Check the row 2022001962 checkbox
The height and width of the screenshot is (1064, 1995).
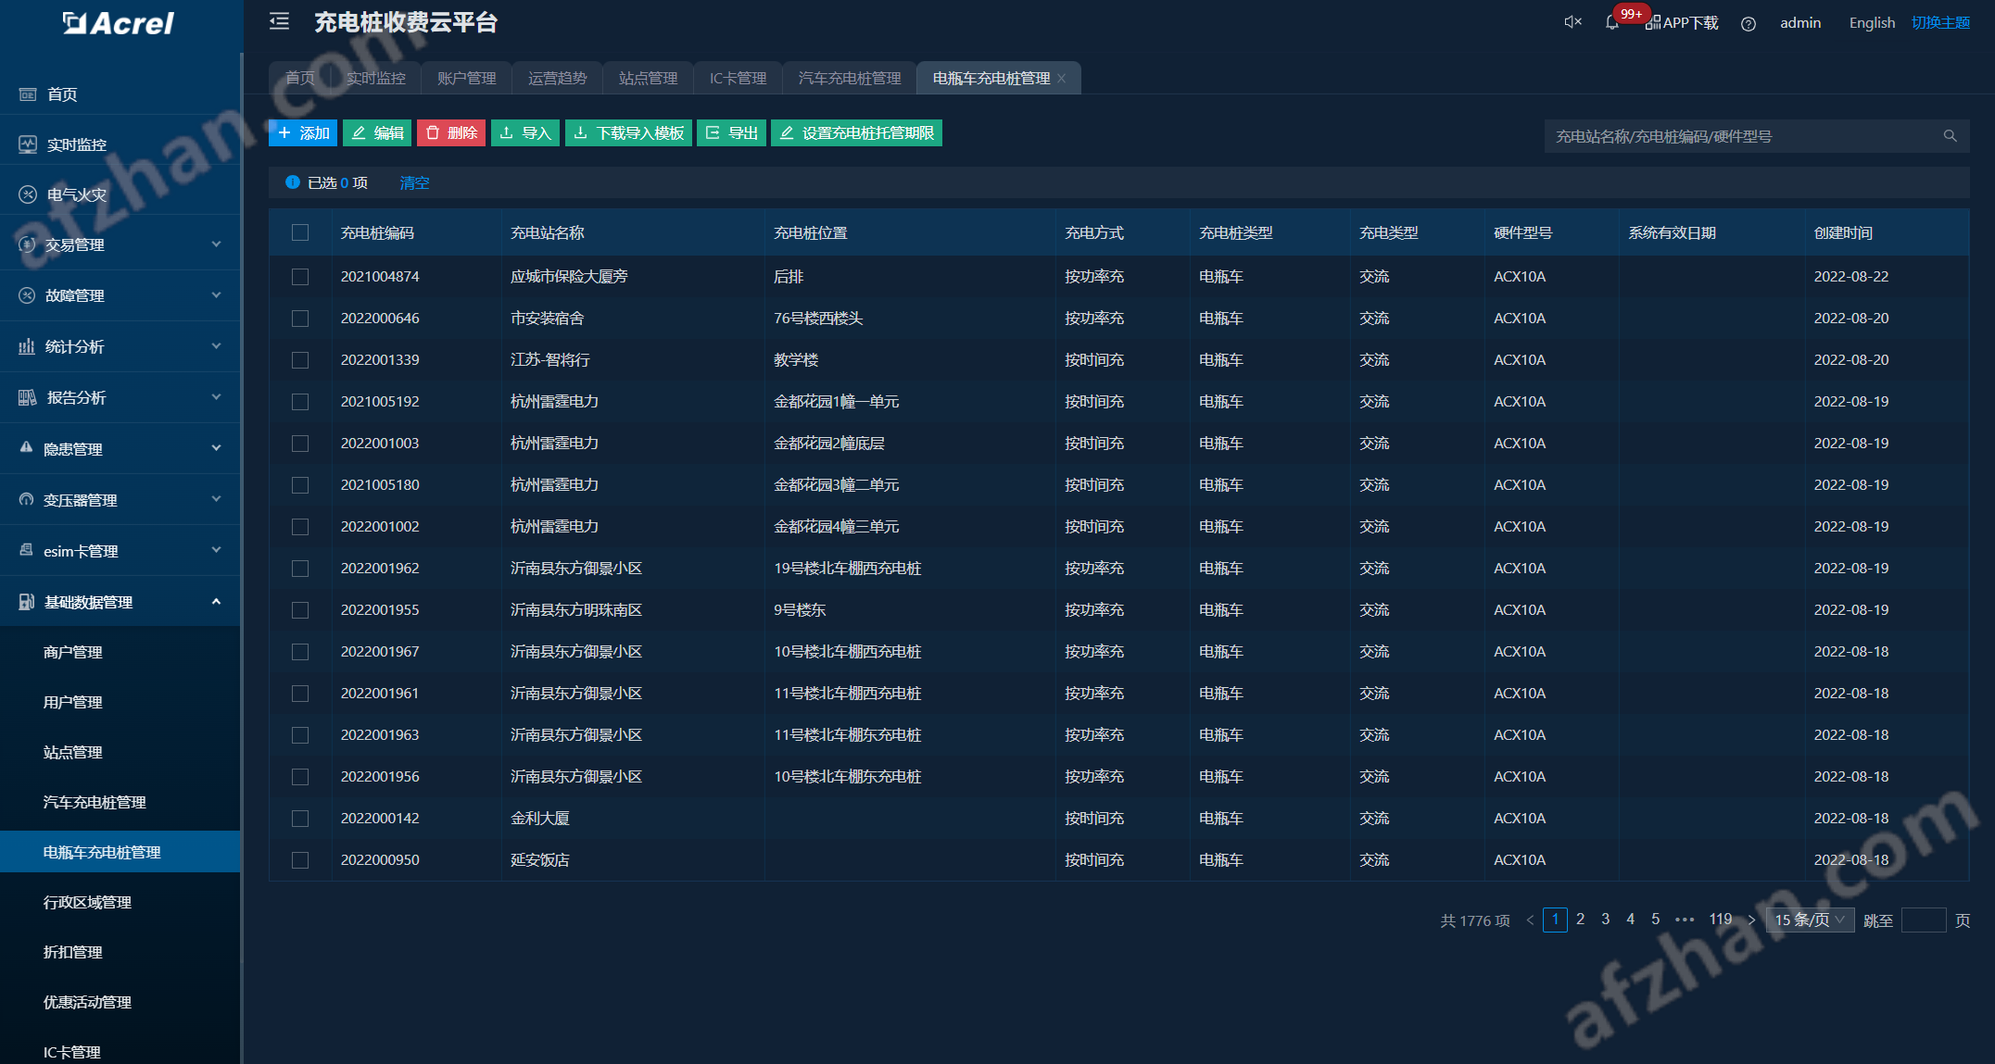tap(300, 569)
